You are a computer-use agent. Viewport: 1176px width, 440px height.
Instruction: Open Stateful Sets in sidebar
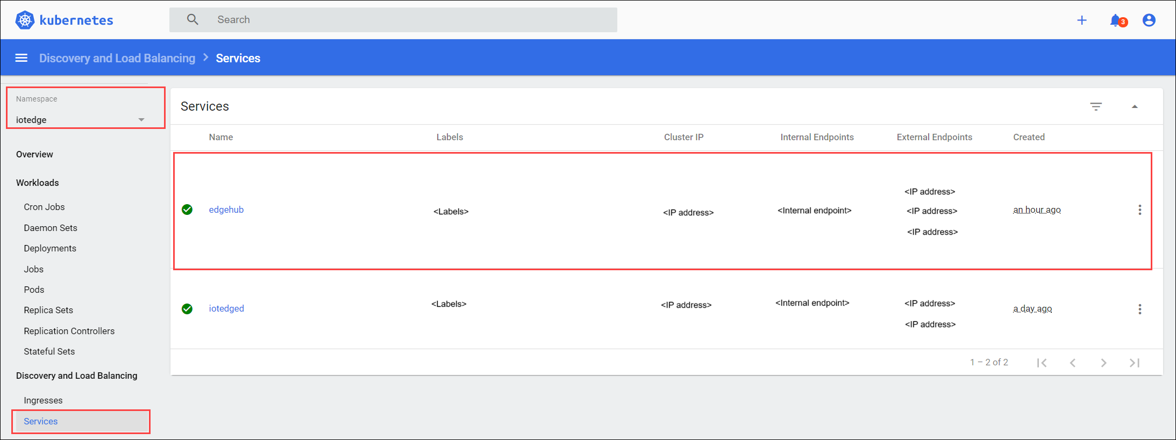coord(49,351)
